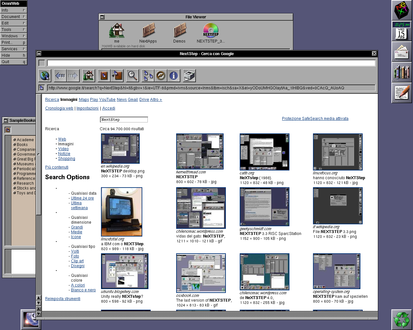Click the NeXT logo dock icon
Screen dimensions: 413x330
(402, 10)
